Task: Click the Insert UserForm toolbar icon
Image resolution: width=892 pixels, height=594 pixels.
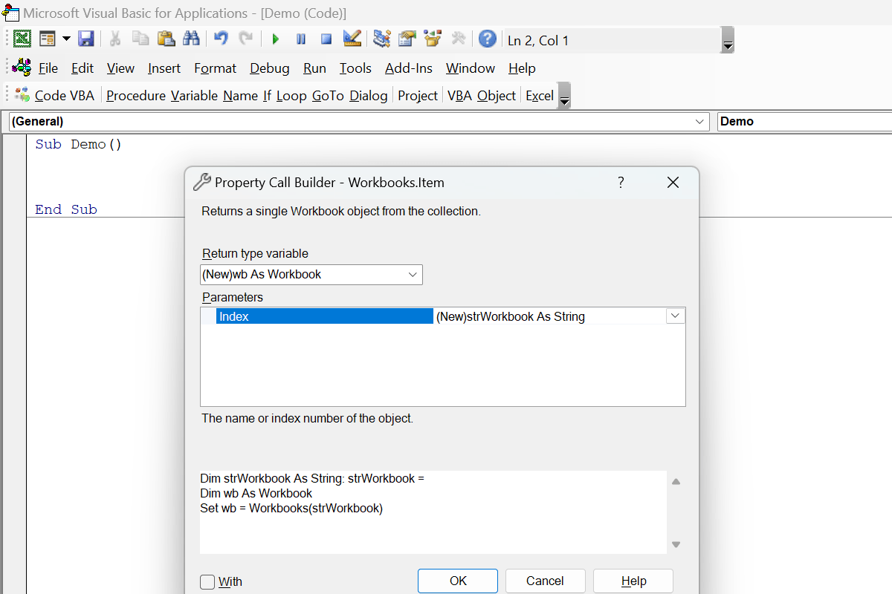Action: (48, 39)
